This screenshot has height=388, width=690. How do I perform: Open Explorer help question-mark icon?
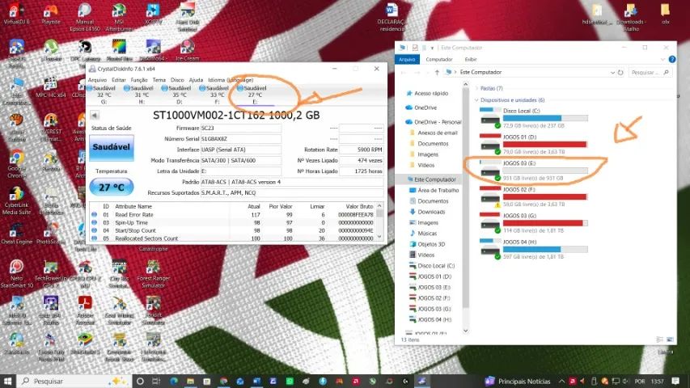[672, 59]
